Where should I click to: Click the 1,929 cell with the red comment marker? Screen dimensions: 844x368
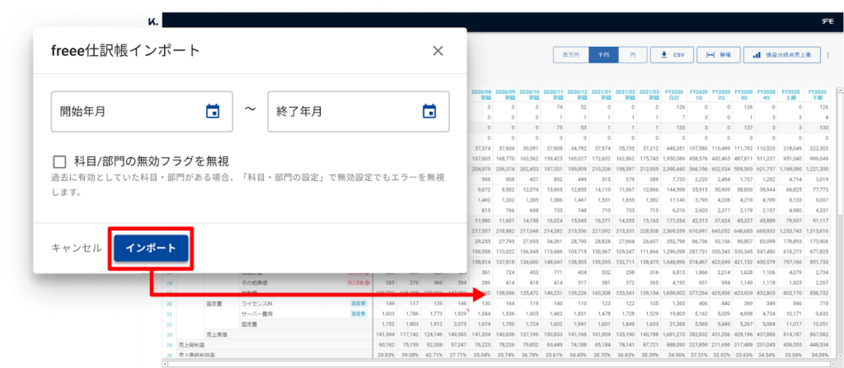click(457, 313)
